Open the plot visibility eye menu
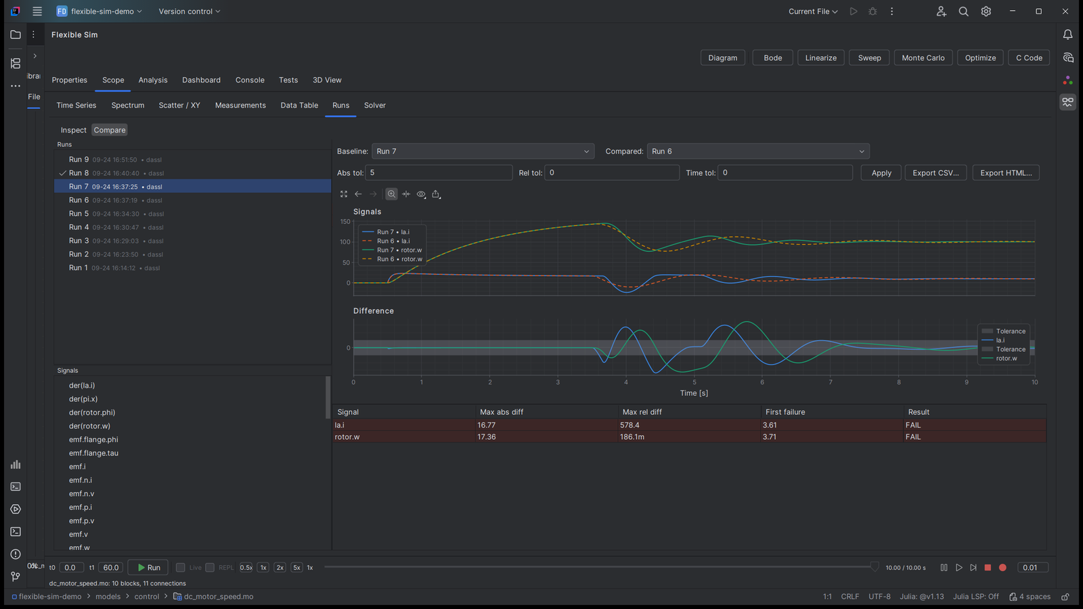Screen dimensions: 1083x609 (x=421, y=194)
